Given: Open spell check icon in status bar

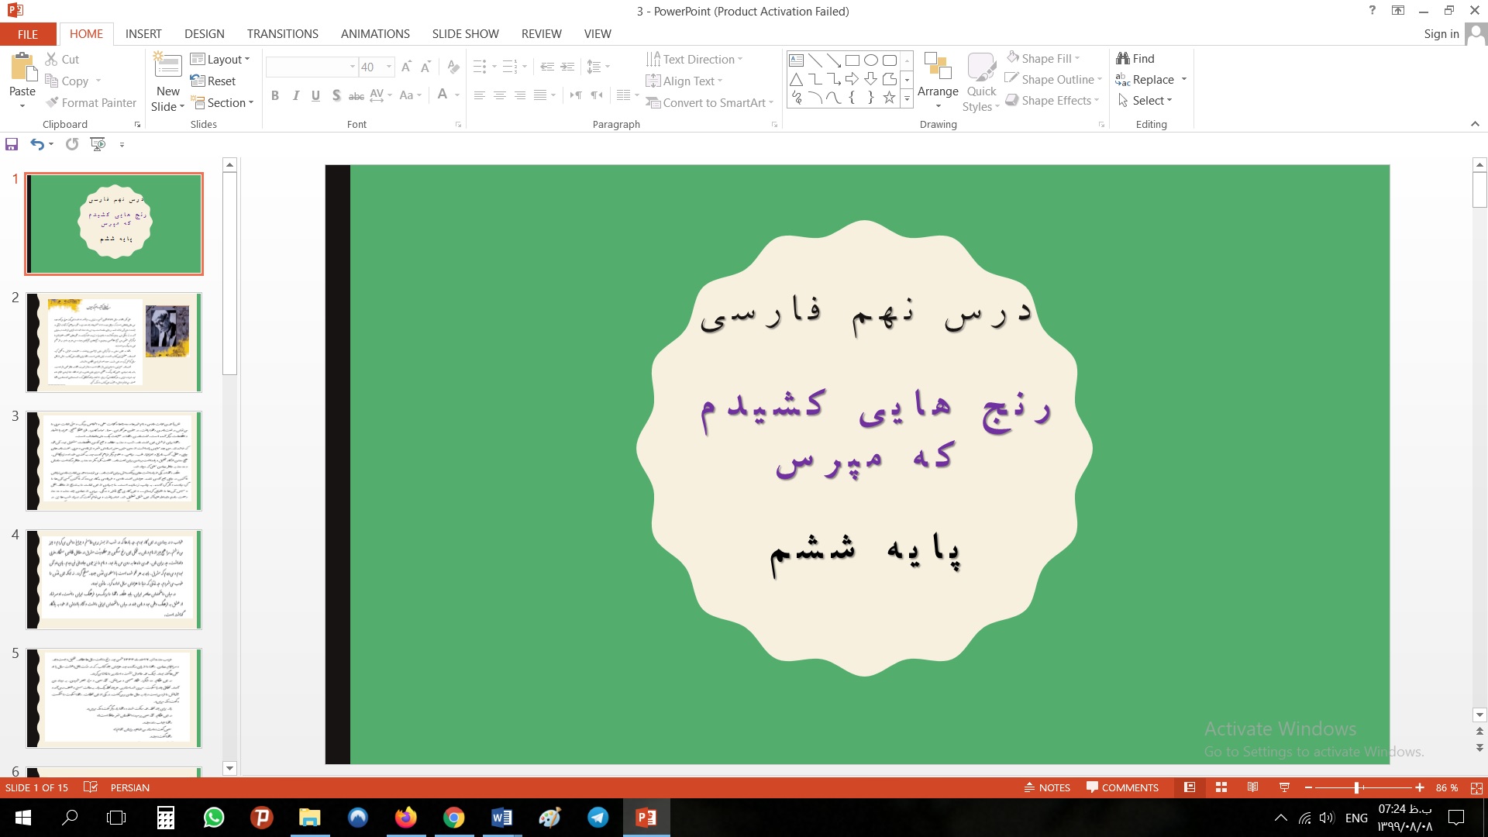Looking at the screenshot, I should [91, 787].
